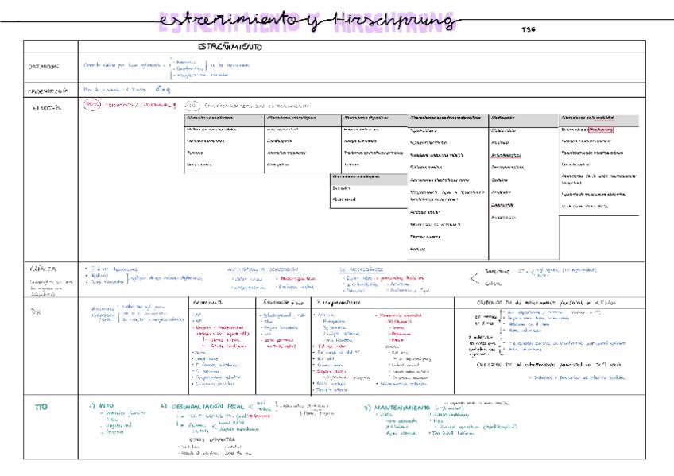Click the 'Alteraciones neurológicas' column header
This screenshot has height=476, width=674.
point(292,118)
